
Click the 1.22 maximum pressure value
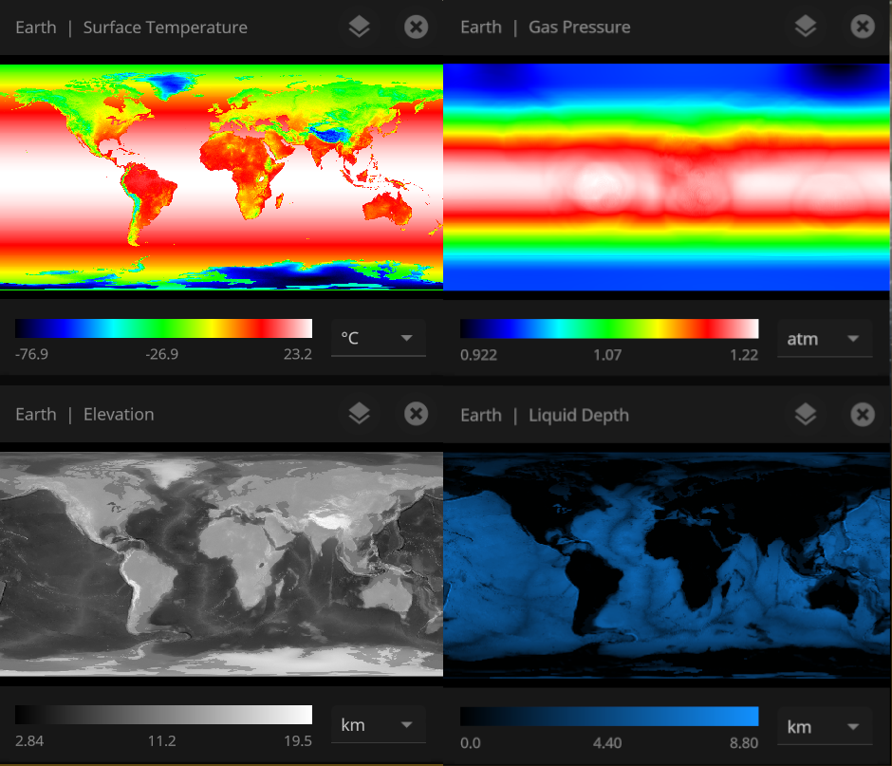click(744, 355)
